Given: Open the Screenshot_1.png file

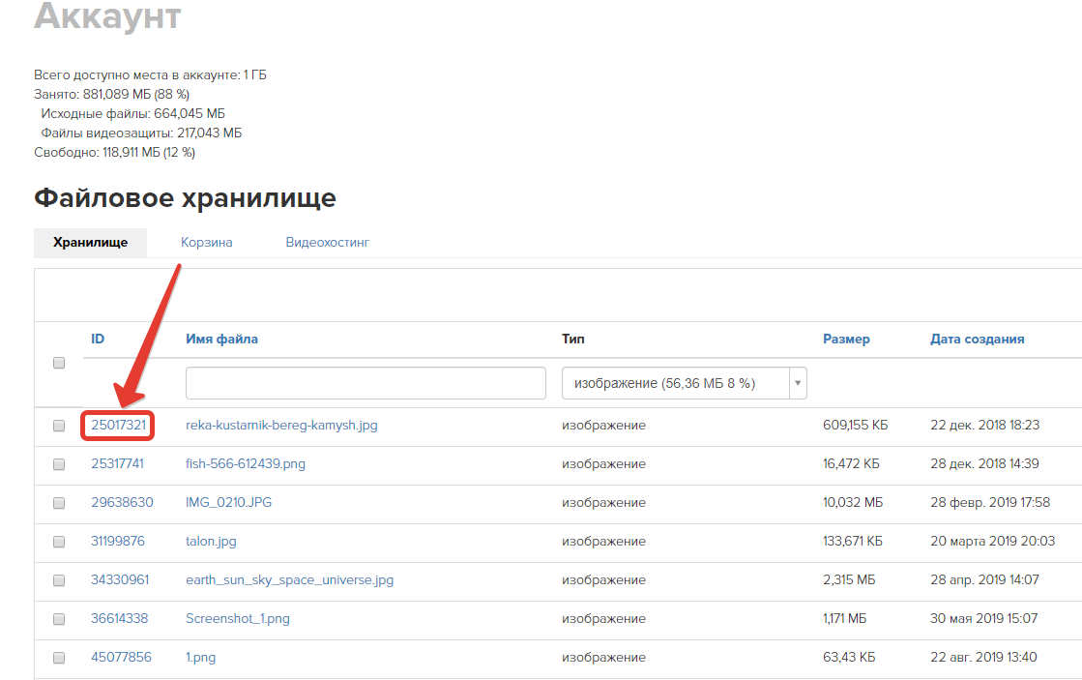Looking at the screenshot, I should click(x=237, y=618).
